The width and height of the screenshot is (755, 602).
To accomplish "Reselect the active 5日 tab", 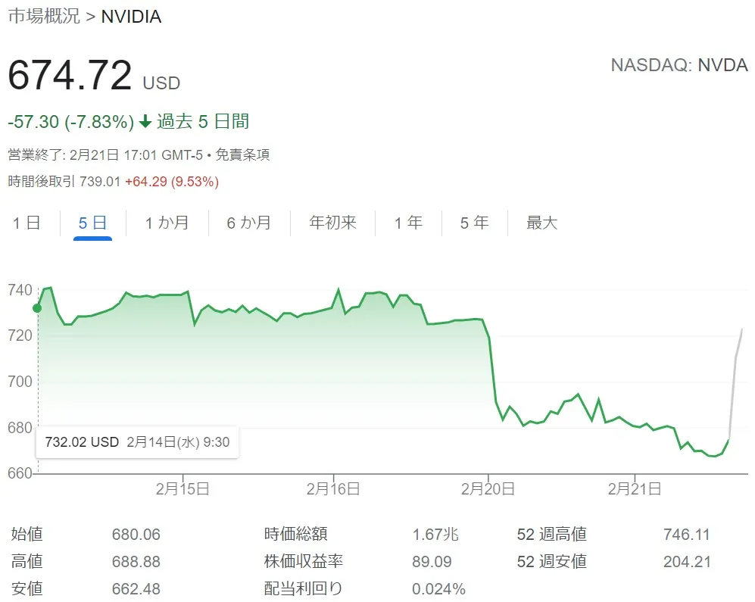I will point(92,223).
